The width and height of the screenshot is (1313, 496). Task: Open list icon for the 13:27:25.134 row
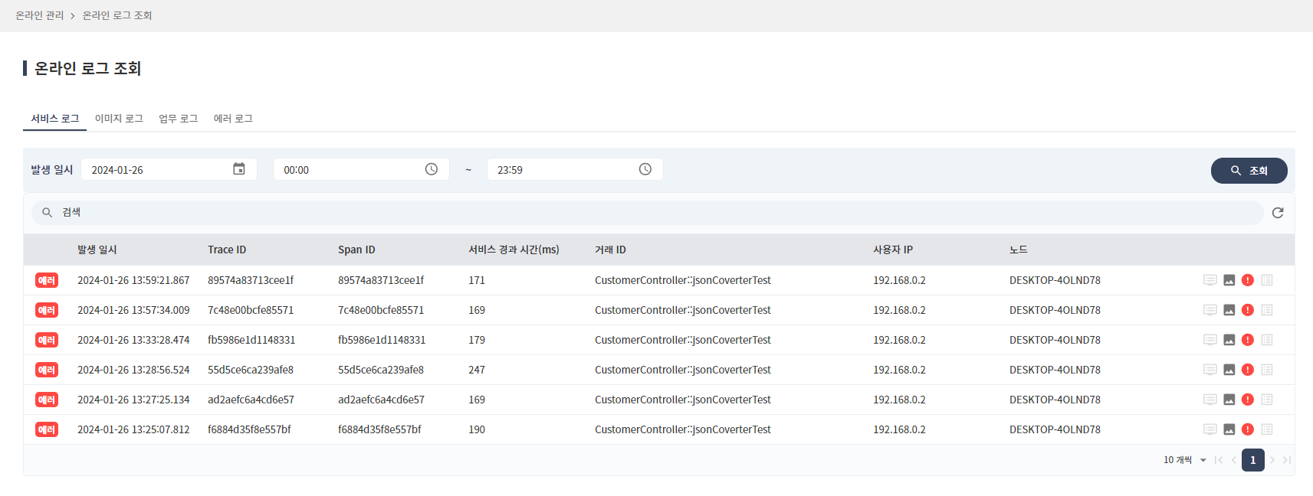coord(1267,400)
